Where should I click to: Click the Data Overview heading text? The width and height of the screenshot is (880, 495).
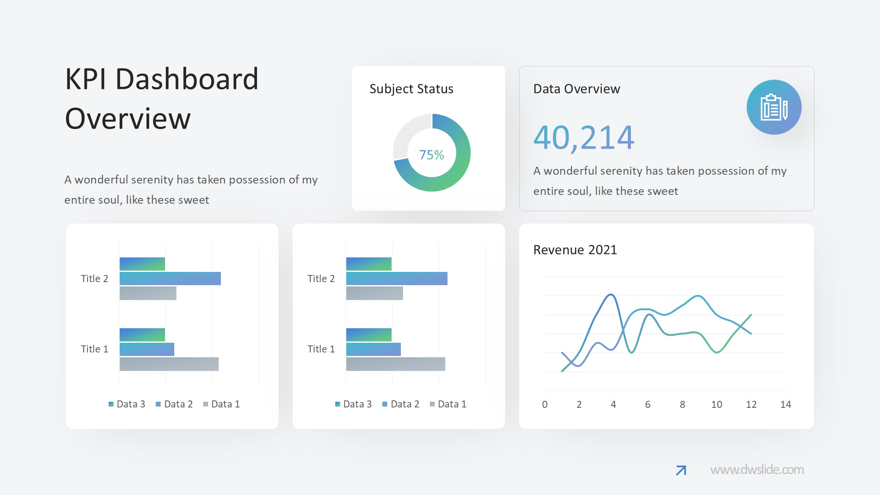pyautogui.click(x=576, y=89)
